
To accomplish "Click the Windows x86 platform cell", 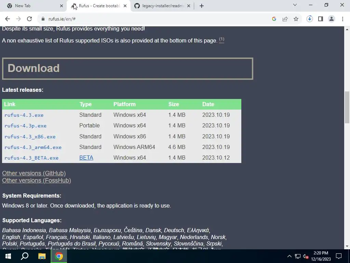I will tap(130, 136).
